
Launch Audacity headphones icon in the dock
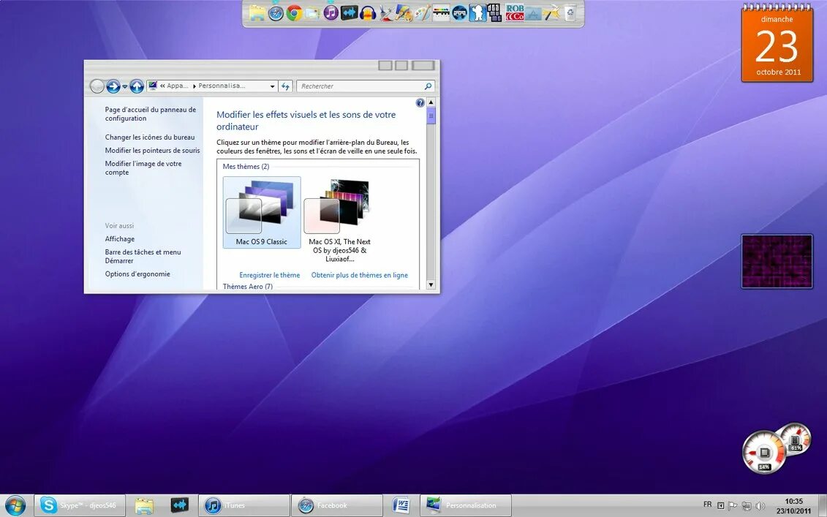point(368,12)
